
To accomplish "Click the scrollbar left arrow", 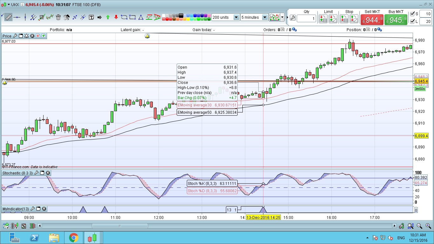I will (39, 226).
